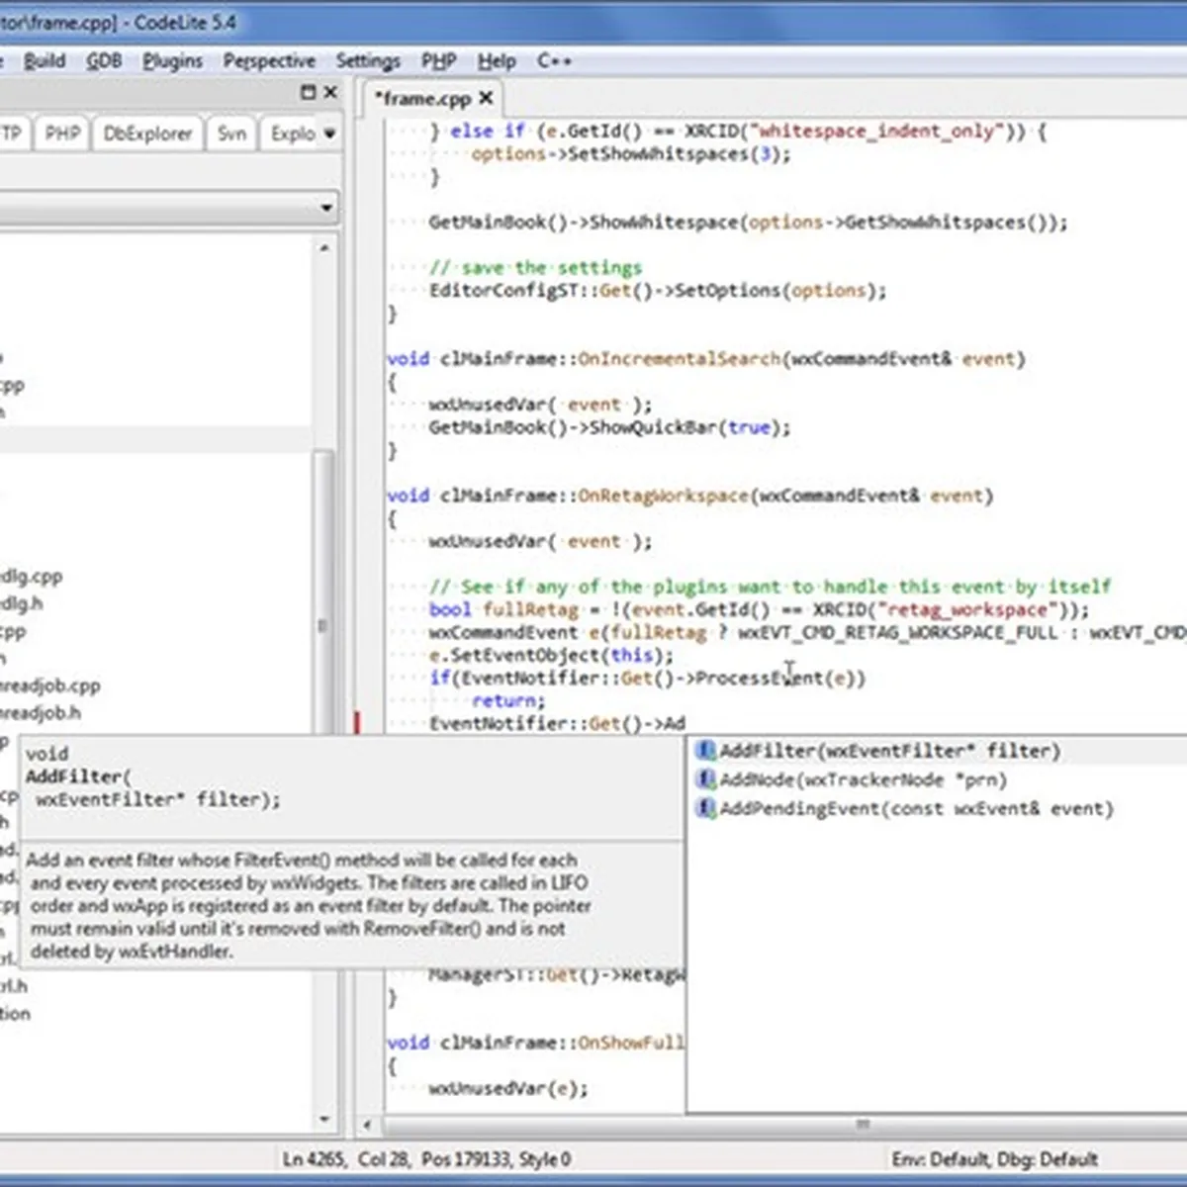Image resolution: width=1187 pixels, height=1187 pixels.
Task: Open the Settings menu
Action: click(367, 61)
